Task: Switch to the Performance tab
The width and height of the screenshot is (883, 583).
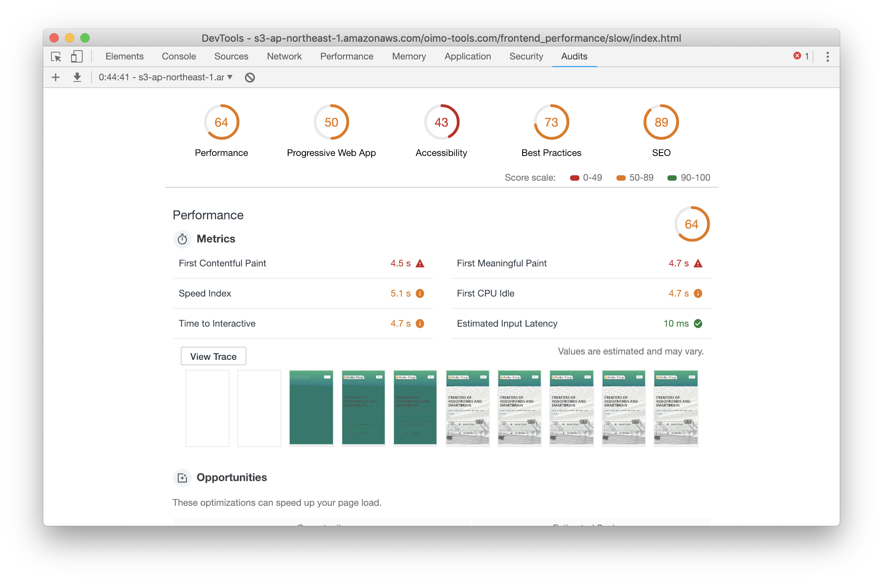Action: click(x=347, y=56)
